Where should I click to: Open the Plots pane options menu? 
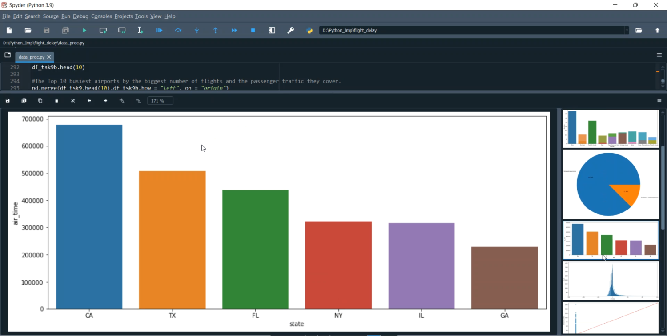[659, 100]
